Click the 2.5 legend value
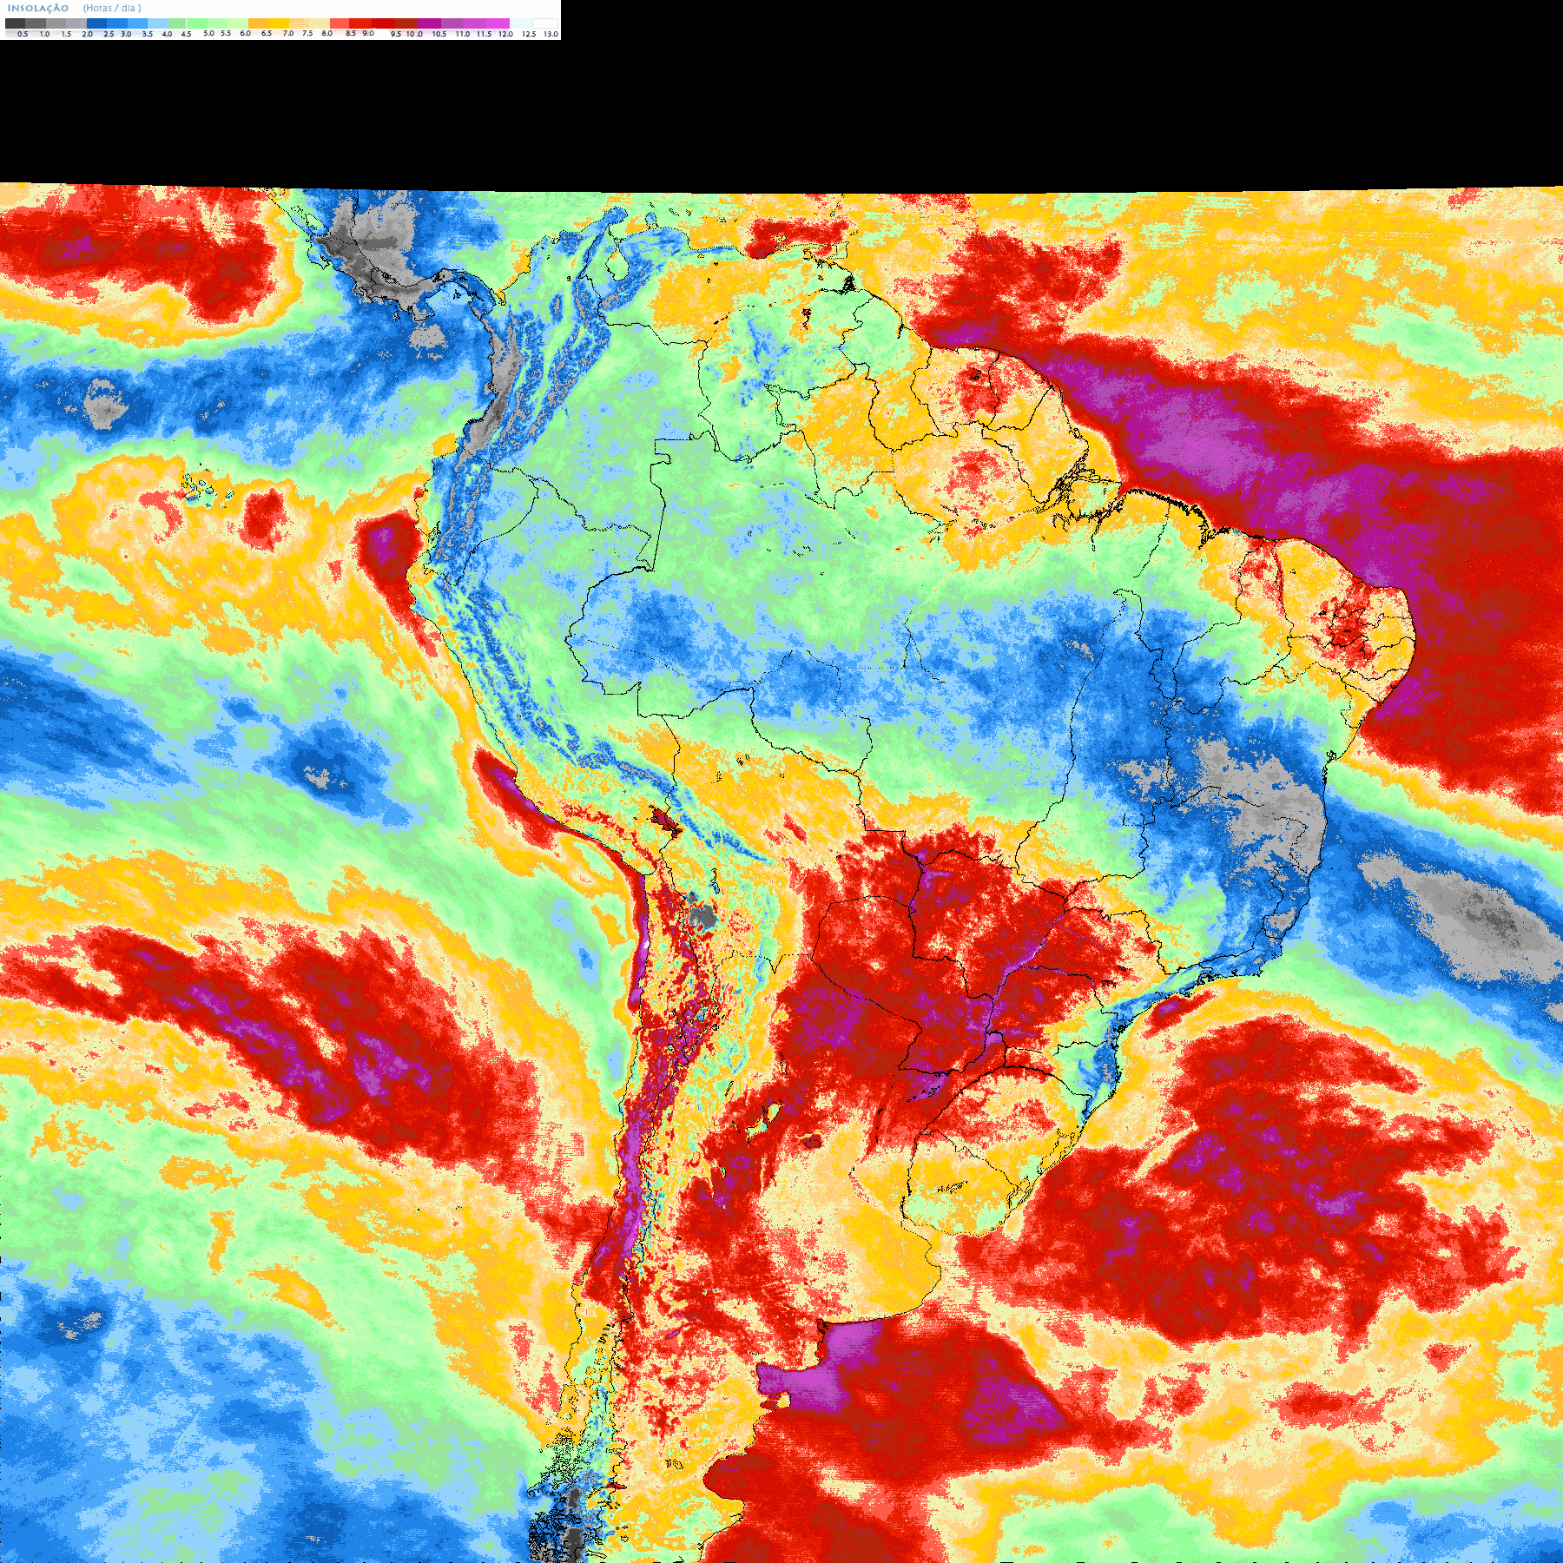 tap(109, 34)
